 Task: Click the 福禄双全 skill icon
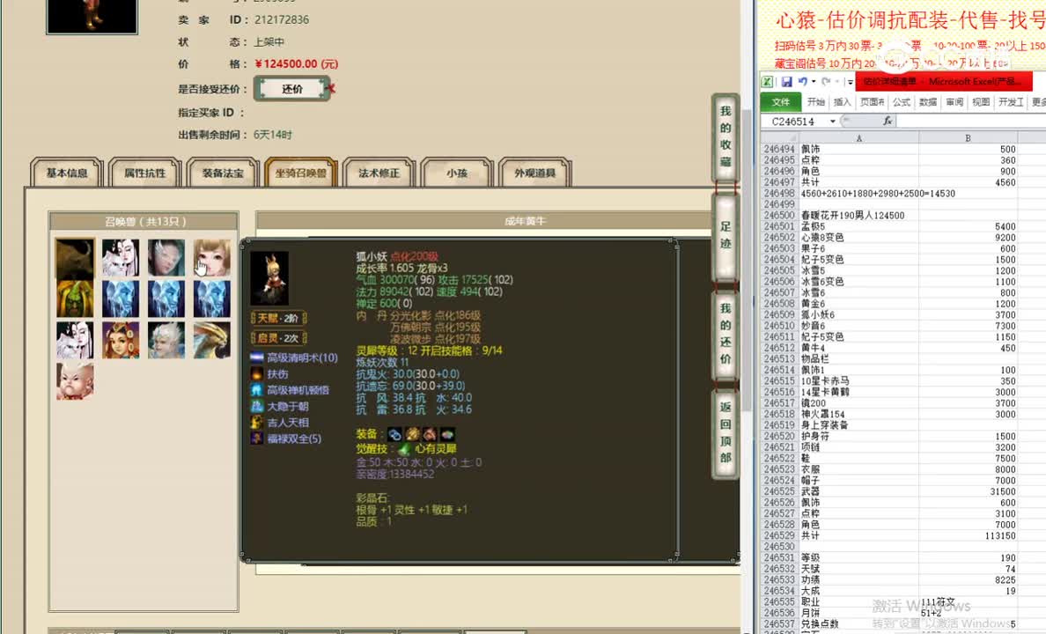pos(257,439)
